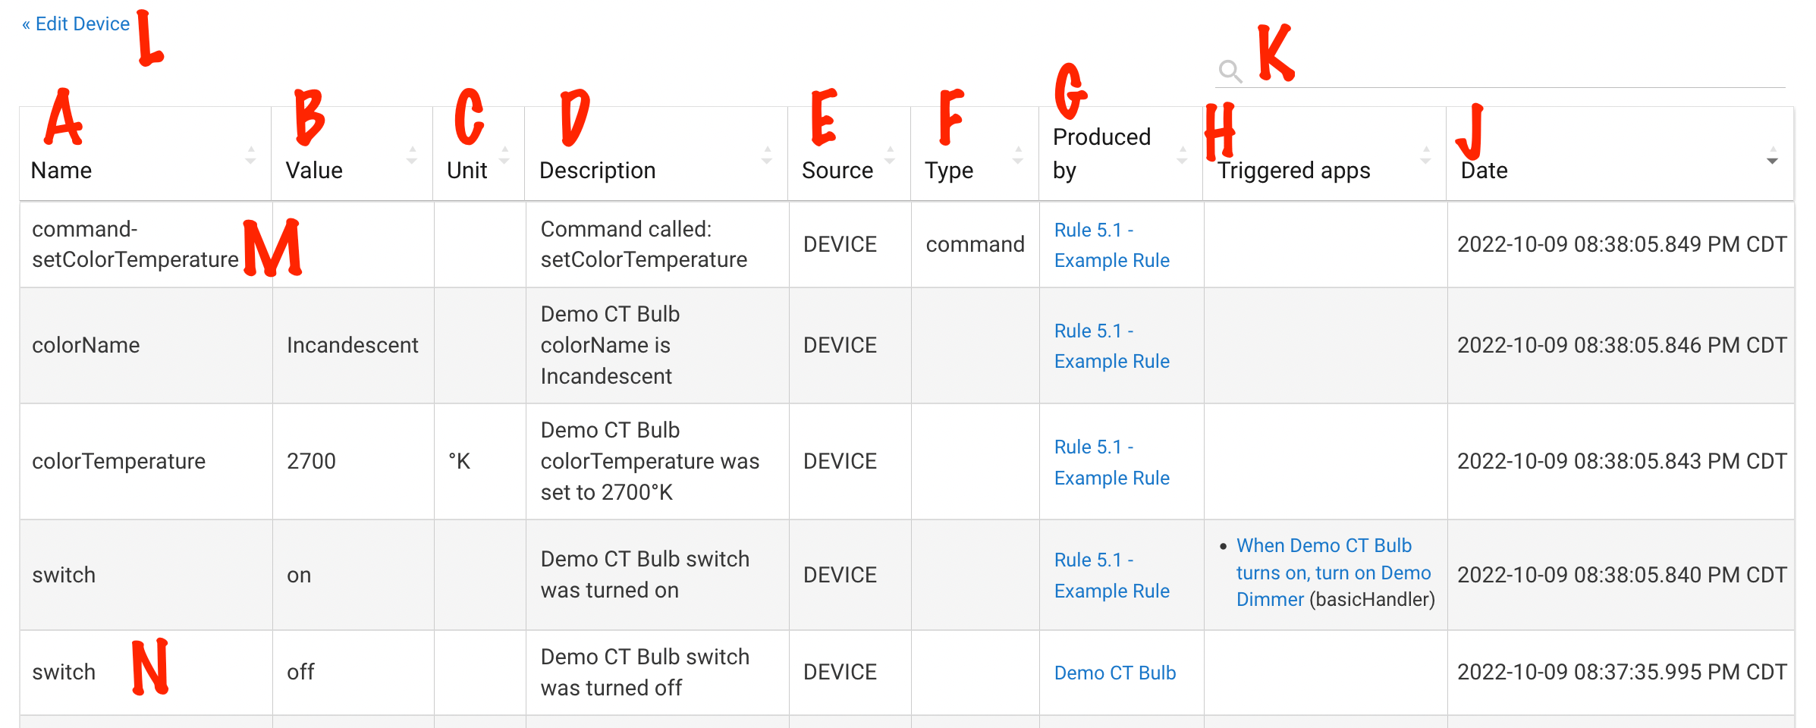
Task: Open Rule 5.1 link in the switch on row
Action: [x=1111, y=574]
